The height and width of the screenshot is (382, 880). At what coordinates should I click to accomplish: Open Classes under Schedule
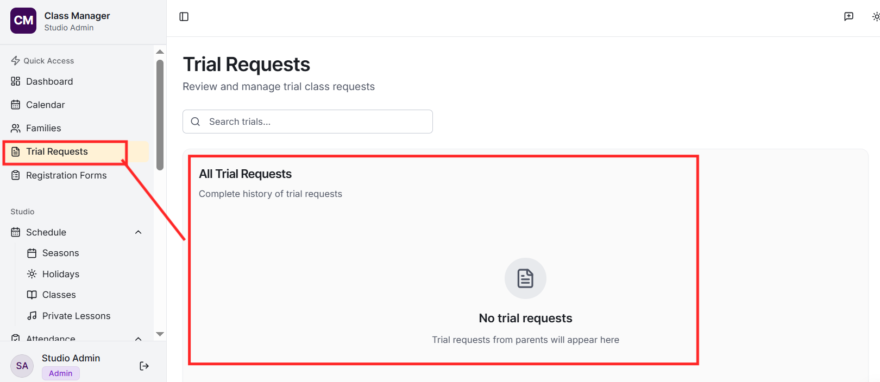click(59, 295)
